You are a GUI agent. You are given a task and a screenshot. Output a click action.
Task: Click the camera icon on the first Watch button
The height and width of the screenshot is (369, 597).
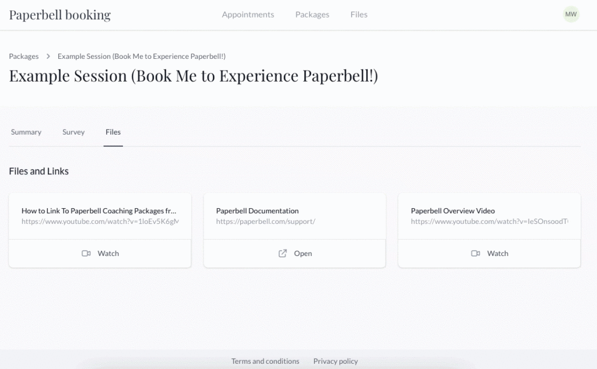tap(86, 254)
